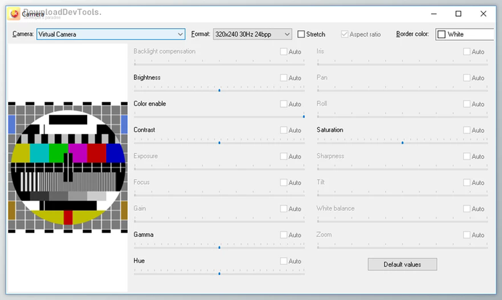Screen dimensions: 502x300
Task: Maximize the Camera window
Action: (x=458, y=14)
